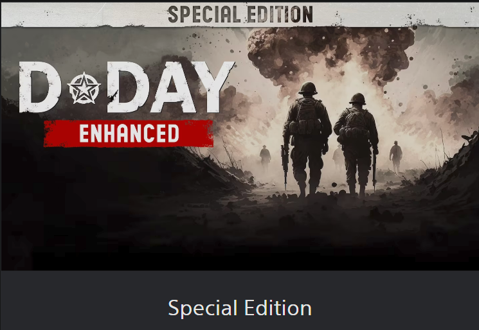Click the rifle held by the right soldier
479x330 pixels.
pyautogui.click(x=374, y=171)
